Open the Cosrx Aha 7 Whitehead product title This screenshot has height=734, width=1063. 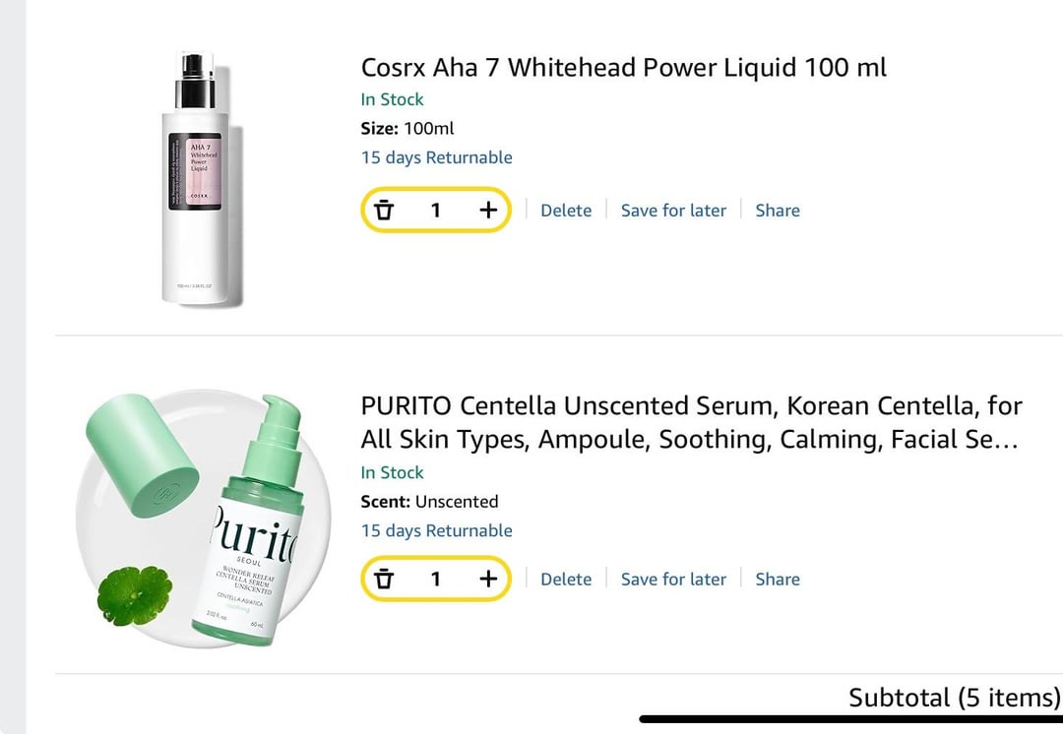(x=624, y=68)
